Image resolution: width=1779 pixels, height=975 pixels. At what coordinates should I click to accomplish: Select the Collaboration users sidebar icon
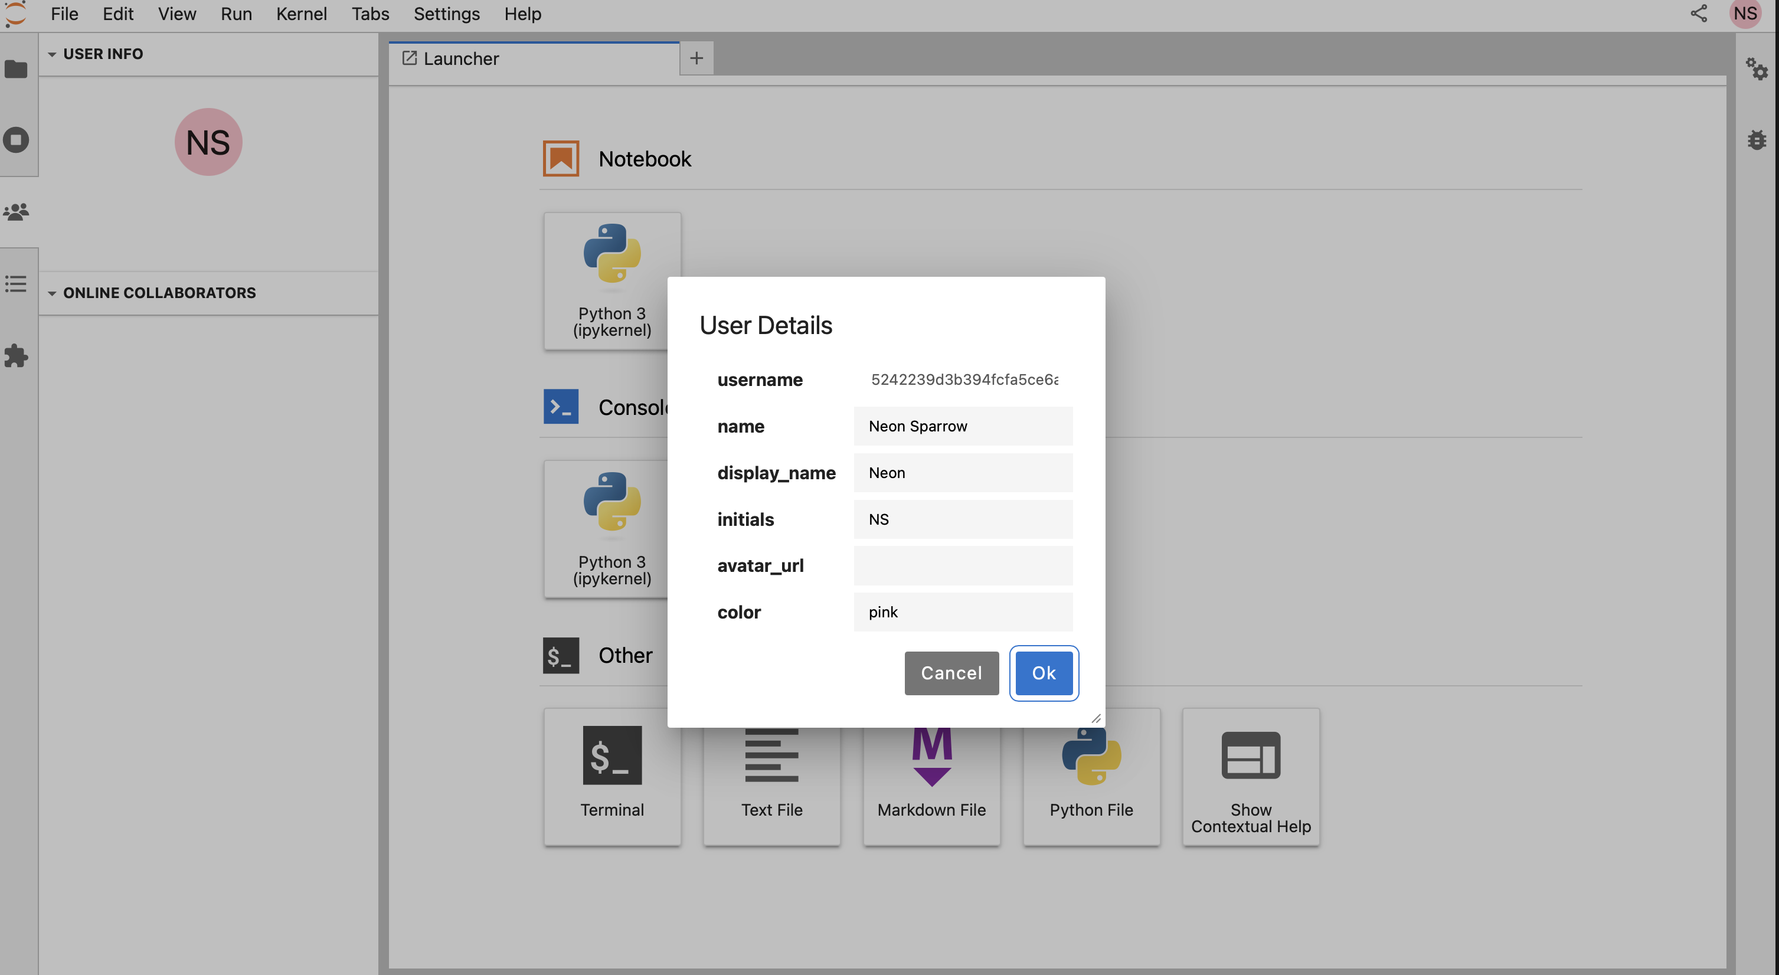16,211
